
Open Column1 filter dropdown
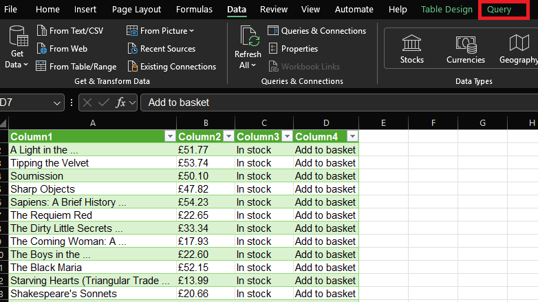pos(170,137)
